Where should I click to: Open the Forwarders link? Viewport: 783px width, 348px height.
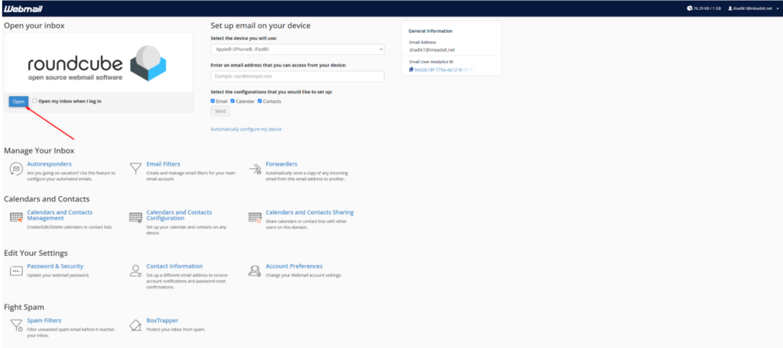281,164
